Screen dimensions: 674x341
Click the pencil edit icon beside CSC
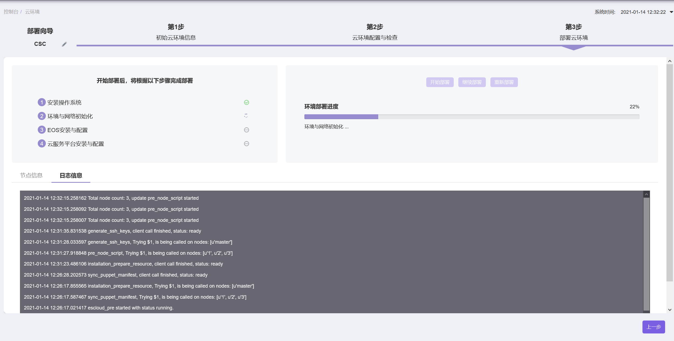[x=64, y=44]
